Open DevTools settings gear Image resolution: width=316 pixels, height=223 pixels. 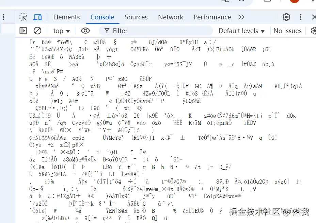(x=286, y=17)
